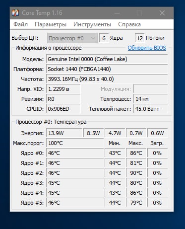Click the VID voltage value 1.2299 в
185x229 pixels.
[x=63, y=89]
